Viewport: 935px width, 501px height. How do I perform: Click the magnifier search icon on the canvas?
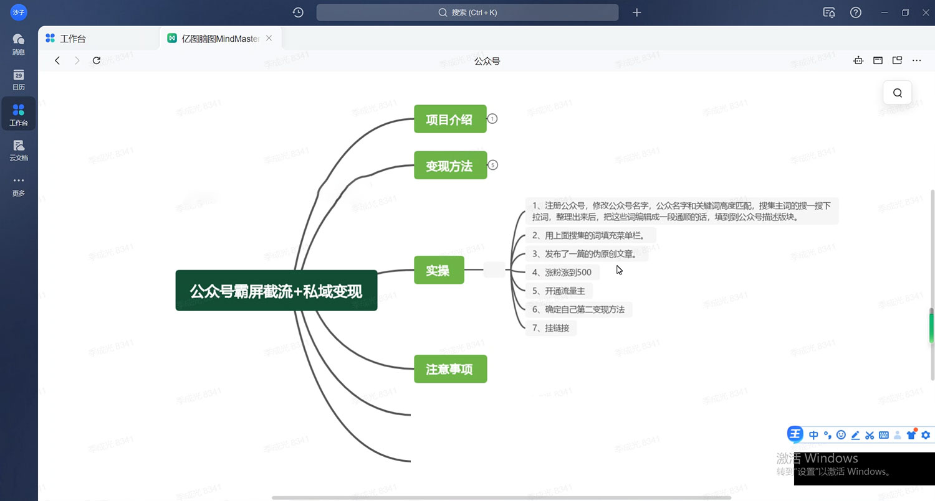pos(897,92)
